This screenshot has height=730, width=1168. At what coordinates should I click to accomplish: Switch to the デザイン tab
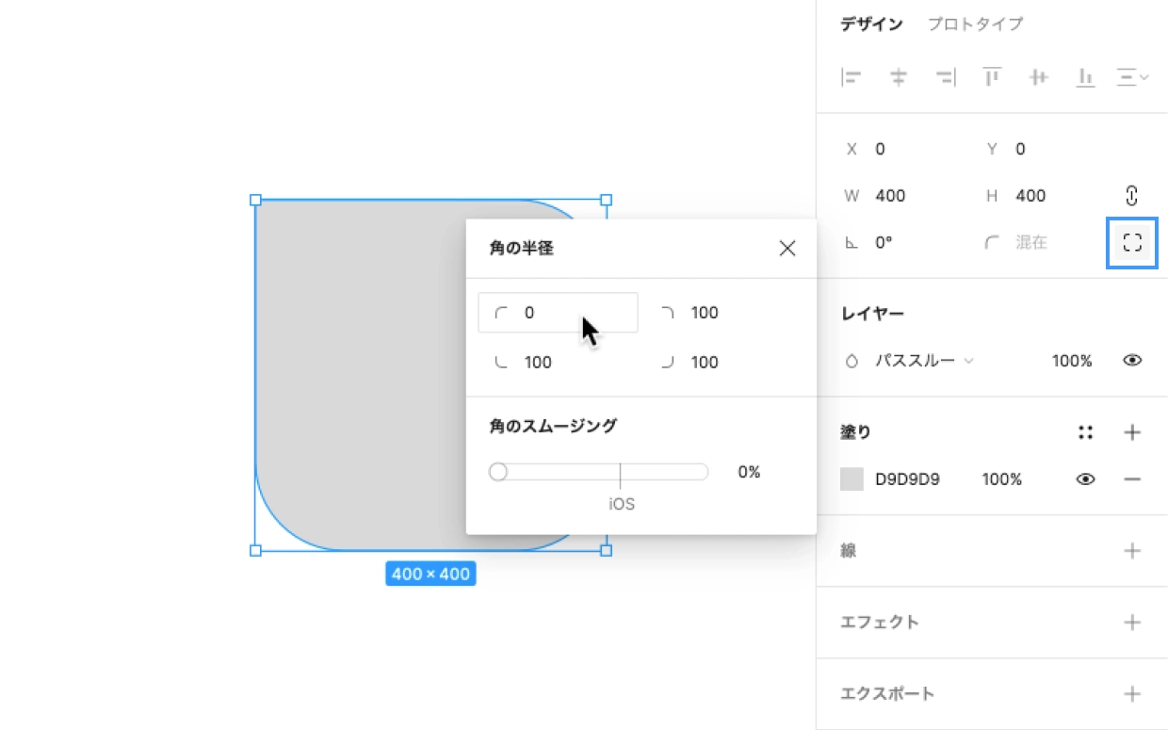click(x=871, y=24)
